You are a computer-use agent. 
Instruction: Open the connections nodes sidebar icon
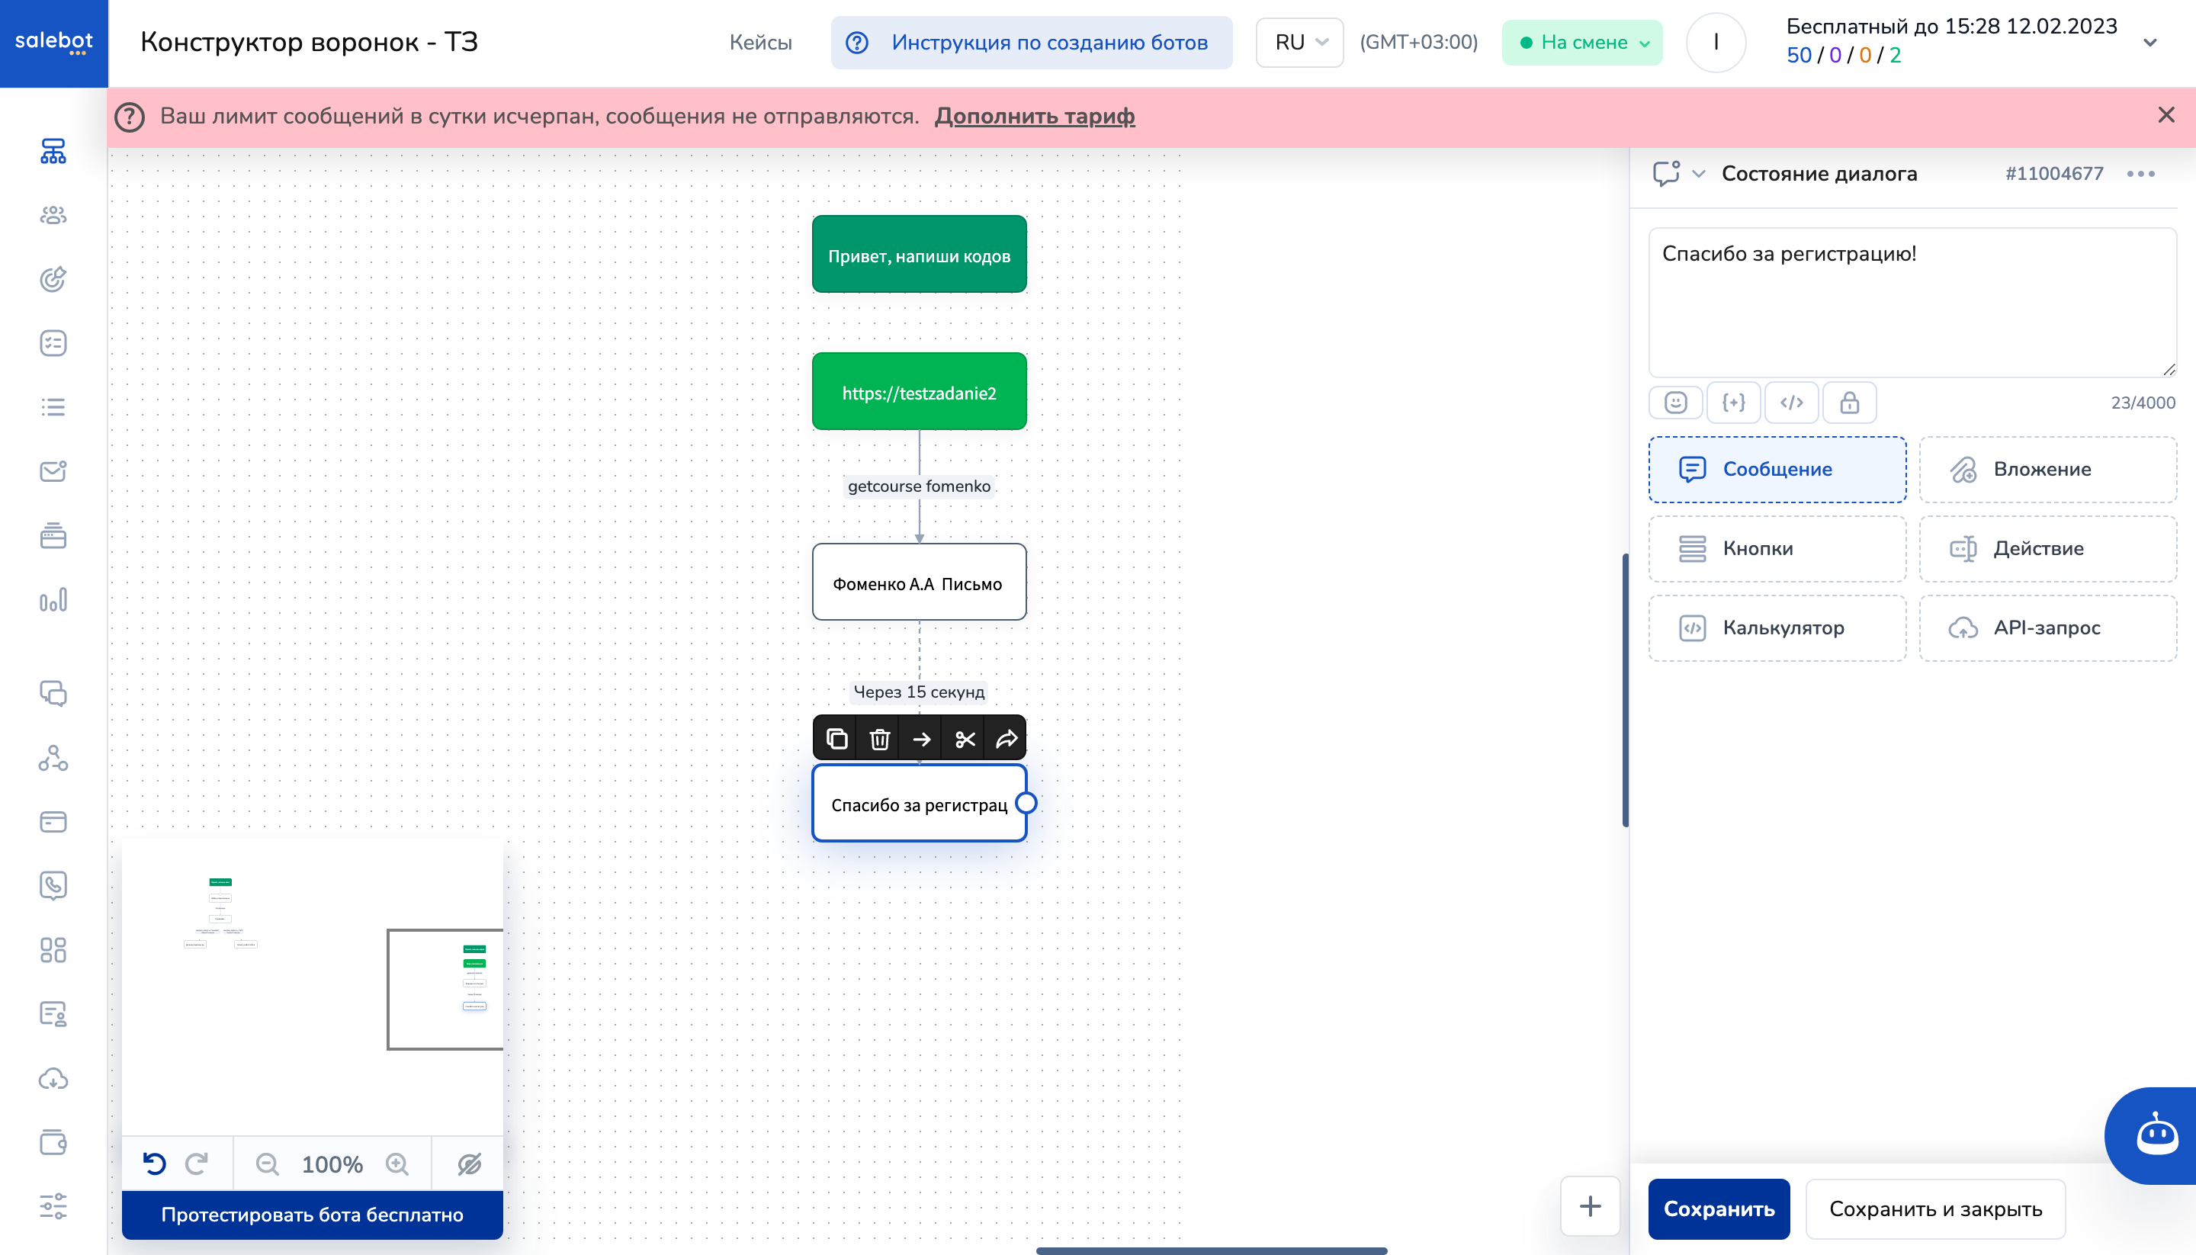[x=53, y=758]
